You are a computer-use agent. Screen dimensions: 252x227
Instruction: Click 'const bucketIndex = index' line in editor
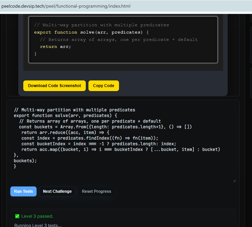[x=99, y=144]
